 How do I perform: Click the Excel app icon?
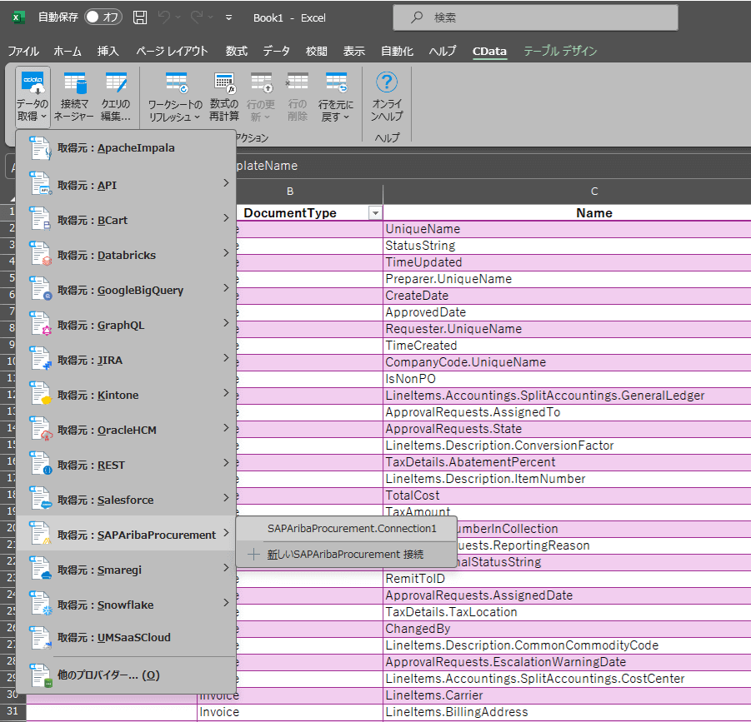click(18, 17)
